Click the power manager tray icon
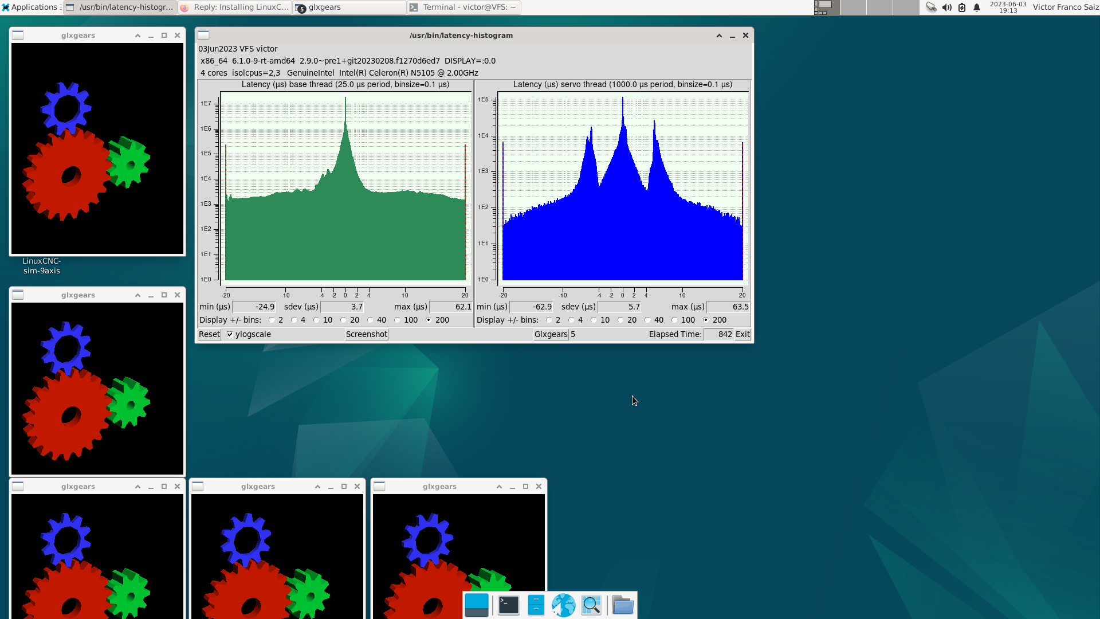Image resolution: width=1100 pixels, height=619 pixels. tap(962, 7)
